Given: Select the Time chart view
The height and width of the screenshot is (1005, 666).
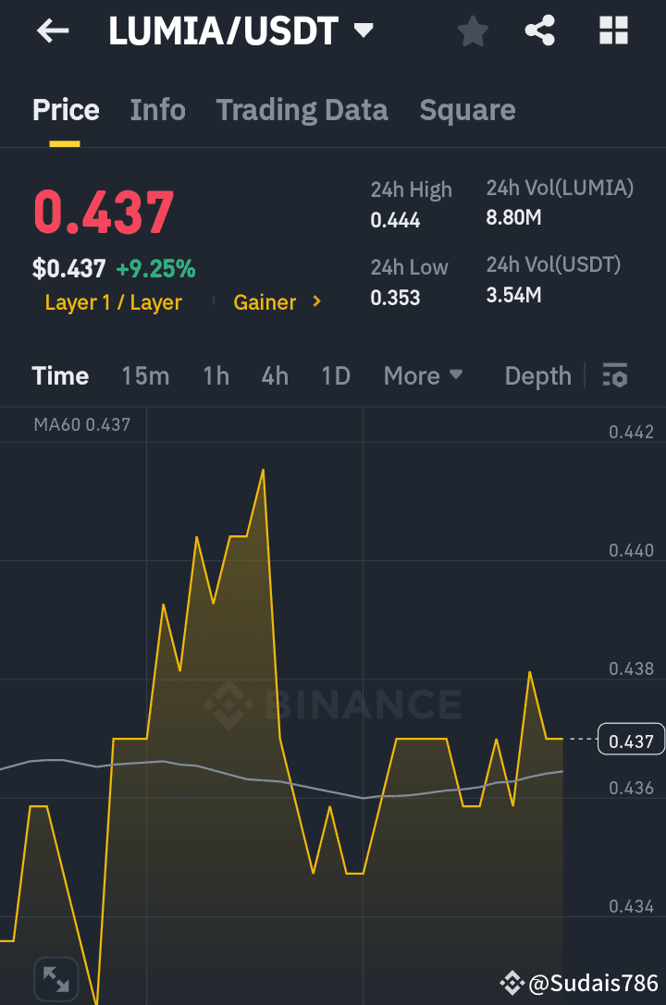Looking at the screenshot, I should point(59,375).
